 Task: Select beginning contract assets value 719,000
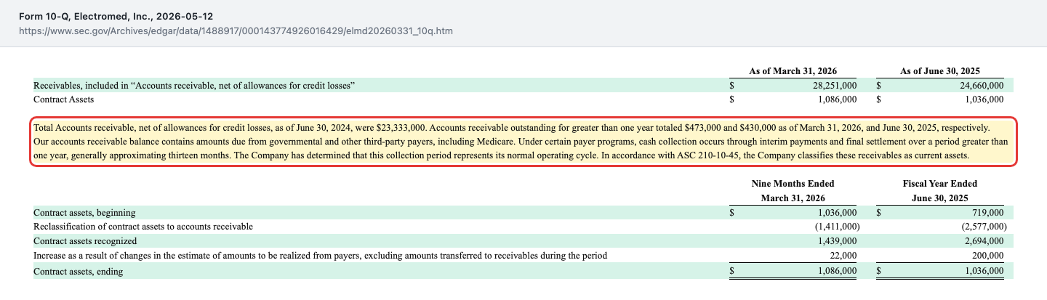coord(987,213)
